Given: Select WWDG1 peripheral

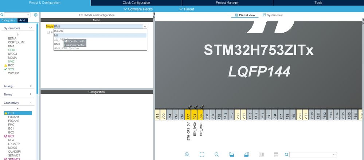Looking at the screenshot, I should [x=14, y=73].
